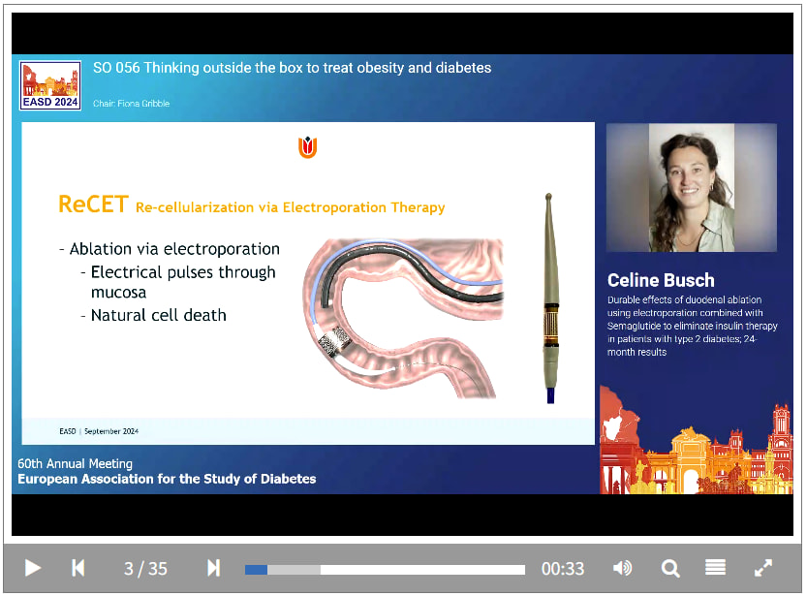
Task: Click the orange tulip logo on slide
Action: click(x=308, y=147)
